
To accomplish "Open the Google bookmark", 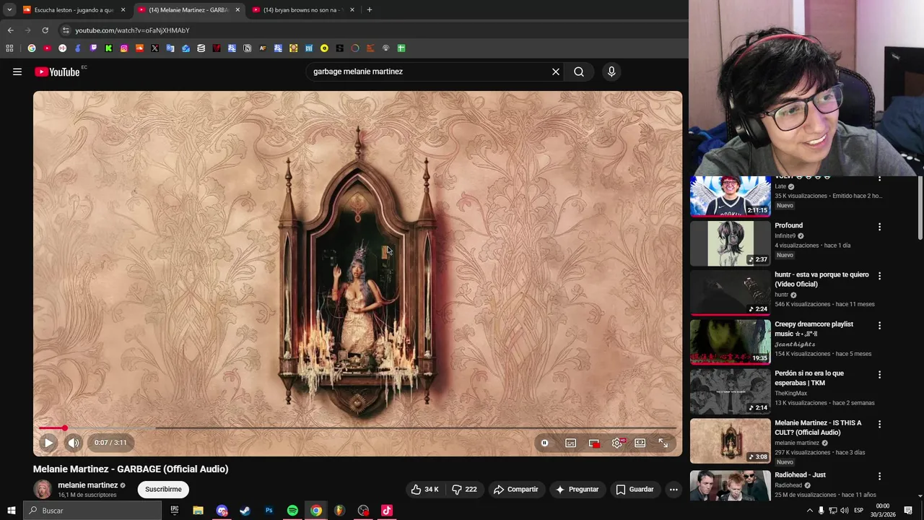I will click(32, 48).
